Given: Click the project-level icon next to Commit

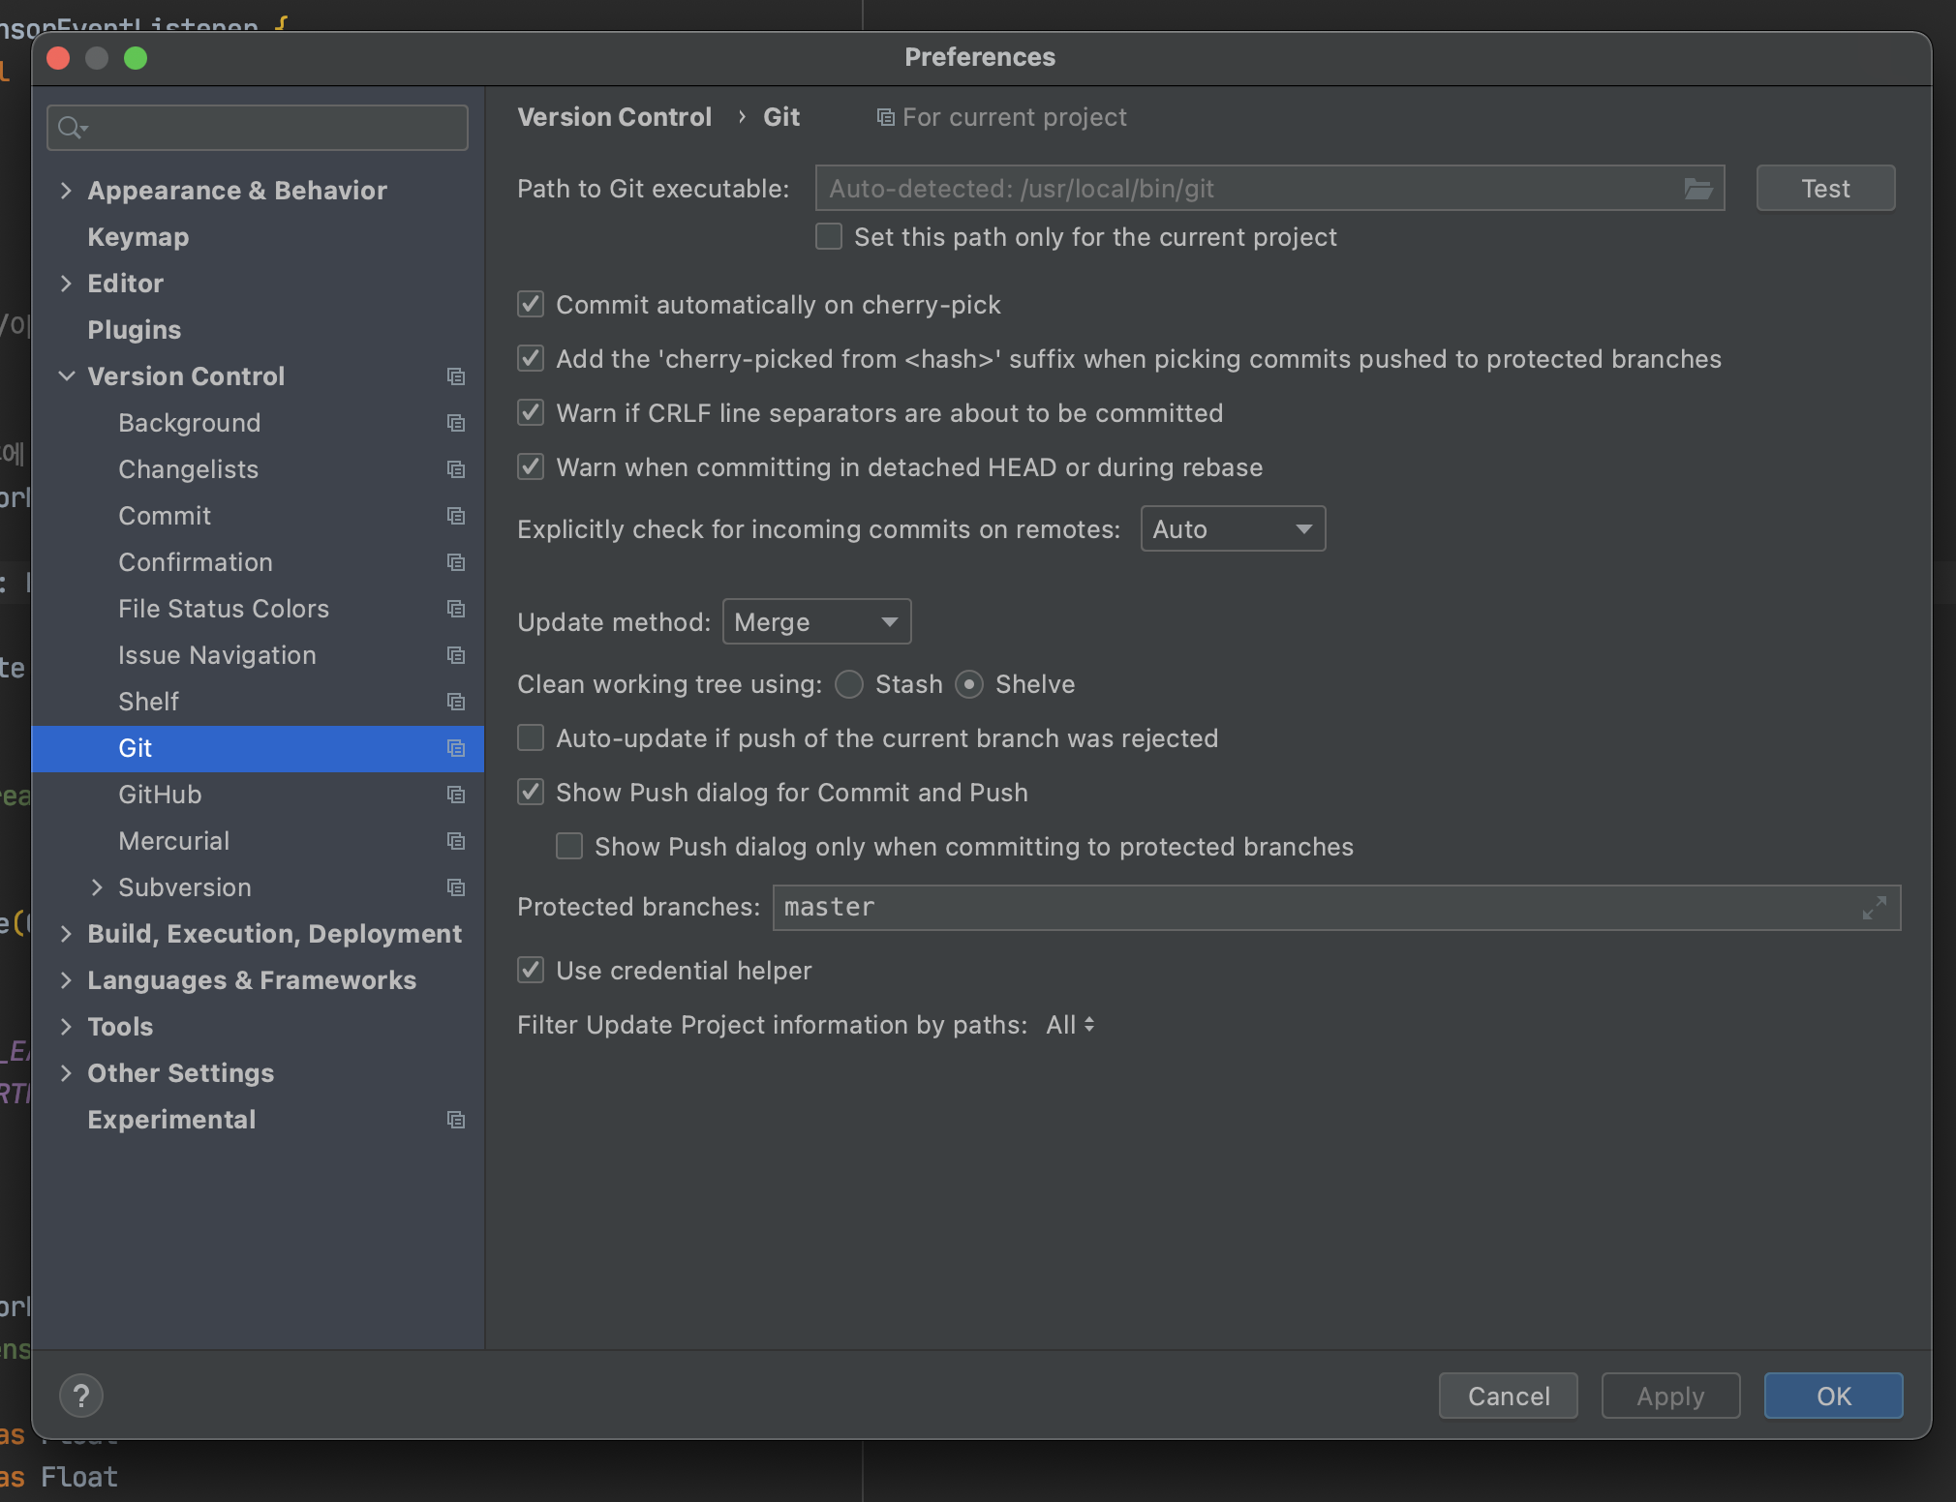Looking at the screenshot, I should pos(456,516).
